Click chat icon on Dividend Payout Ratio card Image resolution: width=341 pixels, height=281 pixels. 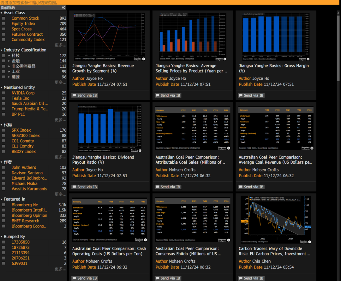click(x=74, y=187)
